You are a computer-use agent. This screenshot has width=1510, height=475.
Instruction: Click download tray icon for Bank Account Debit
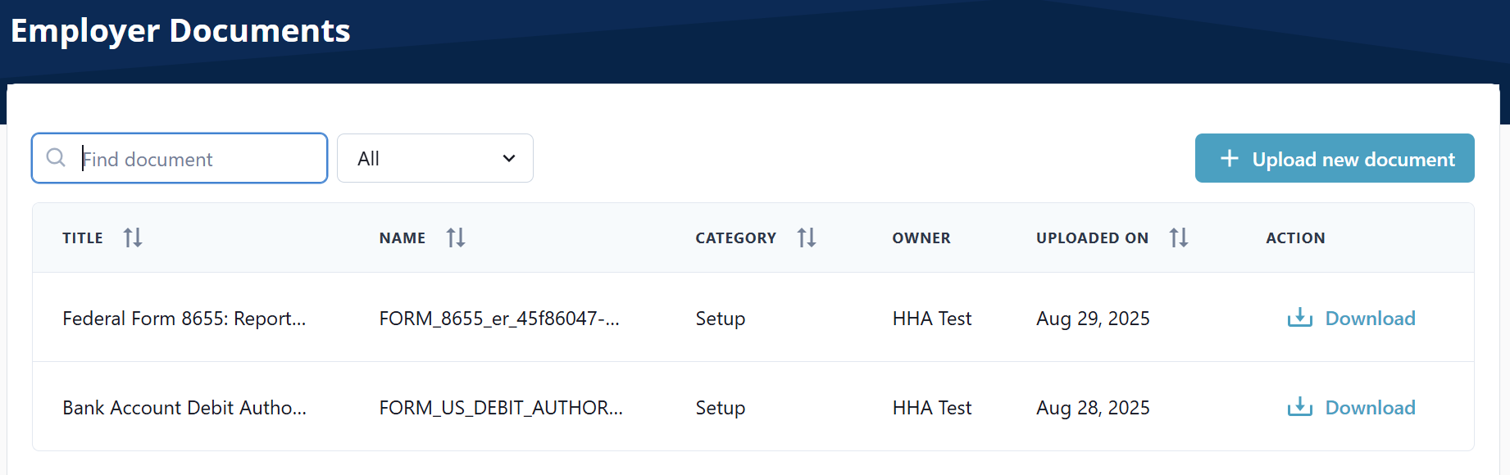[1299, 407]
